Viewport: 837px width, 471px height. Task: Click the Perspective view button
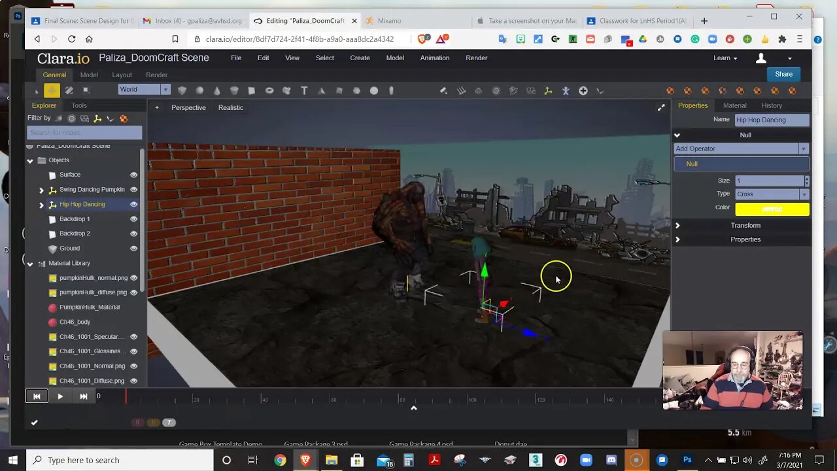[188, 107]
